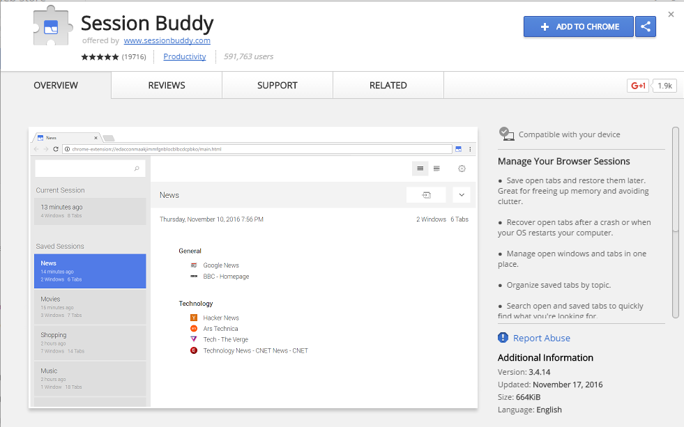The width and height of the screenshot is (684, 427).
Task: Click the 1.9k G+1 count bubble
Action: (664, 86)
